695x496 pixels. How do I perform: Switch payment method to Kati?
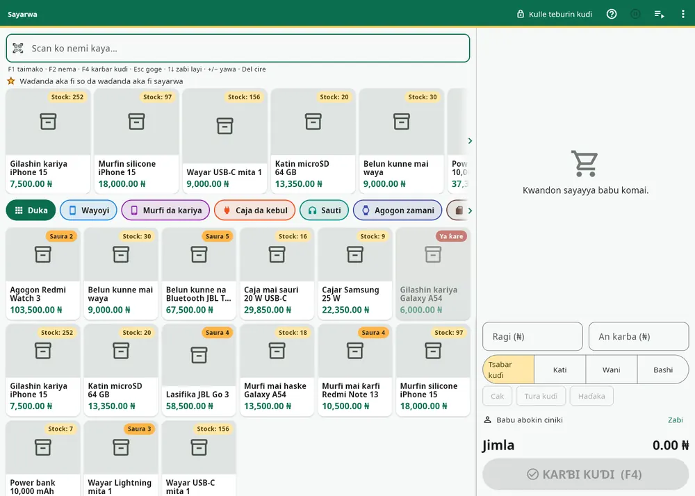(x=559, y=370)
